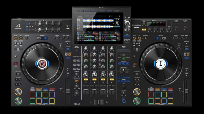Hit the green play/pause button on right deck
The image size is (204, 114).
137,101
